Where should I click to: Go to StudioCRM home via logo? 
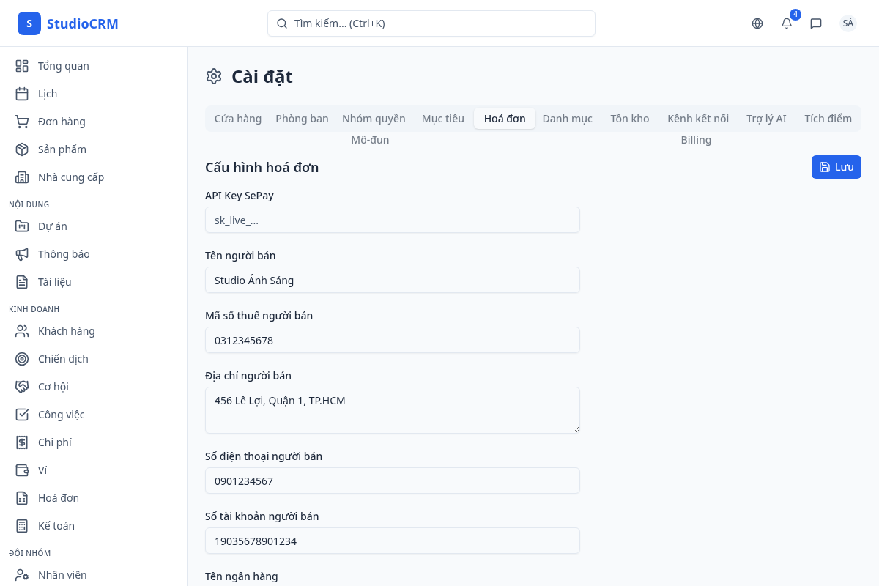click(x=68, y=23)
